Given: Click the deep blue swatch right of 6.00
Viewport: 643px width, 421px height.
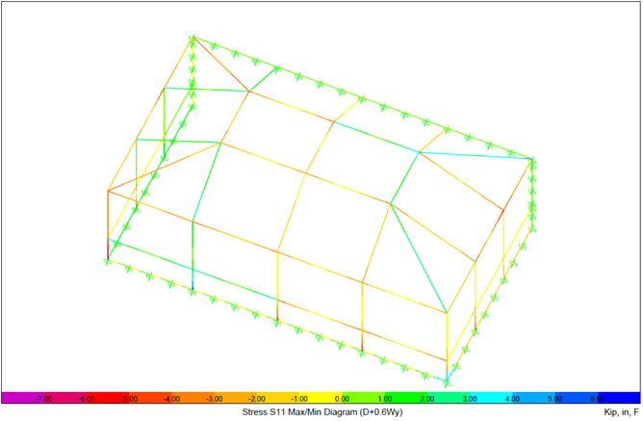Looking at the screenshot, I should (x=619, y=398).
